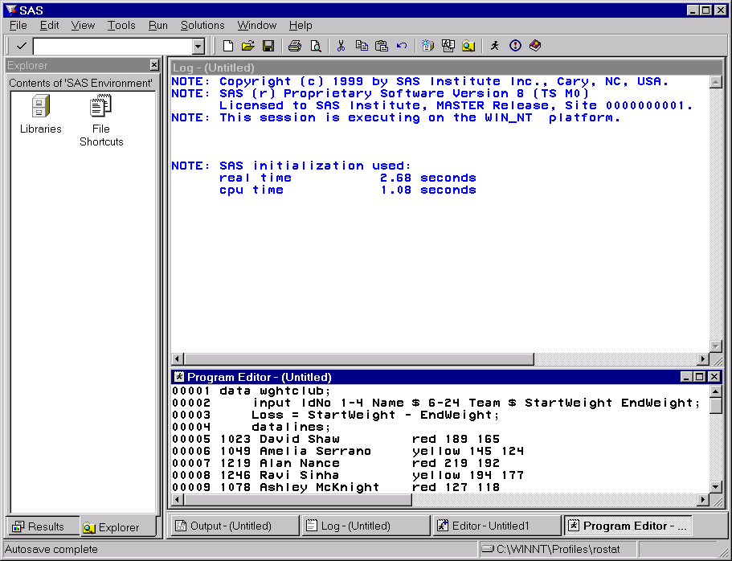The image size is (732, 561).
Task: Close the Explorer docked pane
Action: 154,65
